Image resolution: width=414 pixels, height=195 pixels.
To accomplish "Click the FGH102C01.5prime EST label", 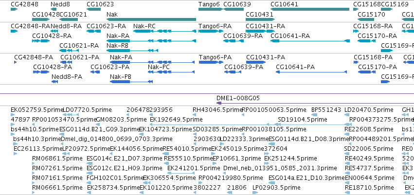I will pos(115,178).
